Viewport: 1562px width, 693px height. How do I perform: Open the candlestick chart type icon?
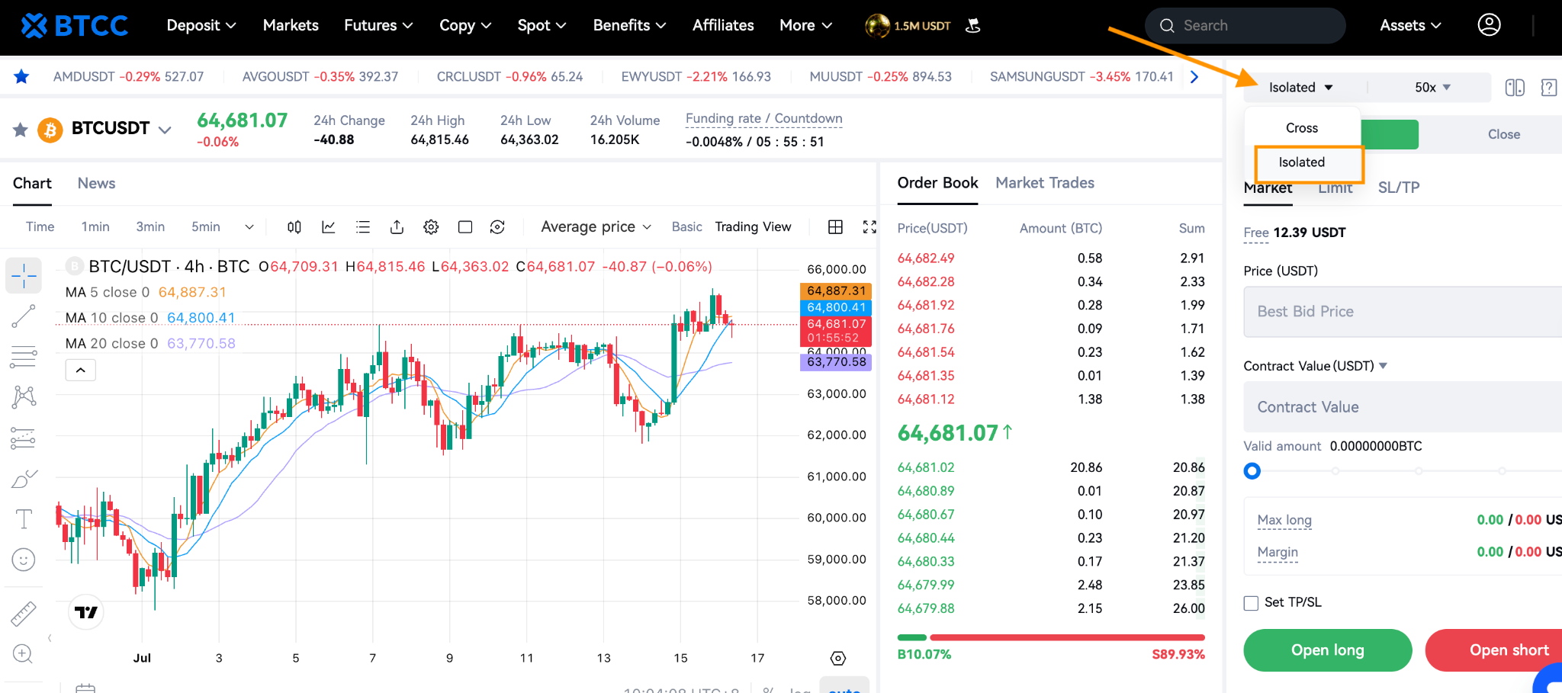coord(294,227)
